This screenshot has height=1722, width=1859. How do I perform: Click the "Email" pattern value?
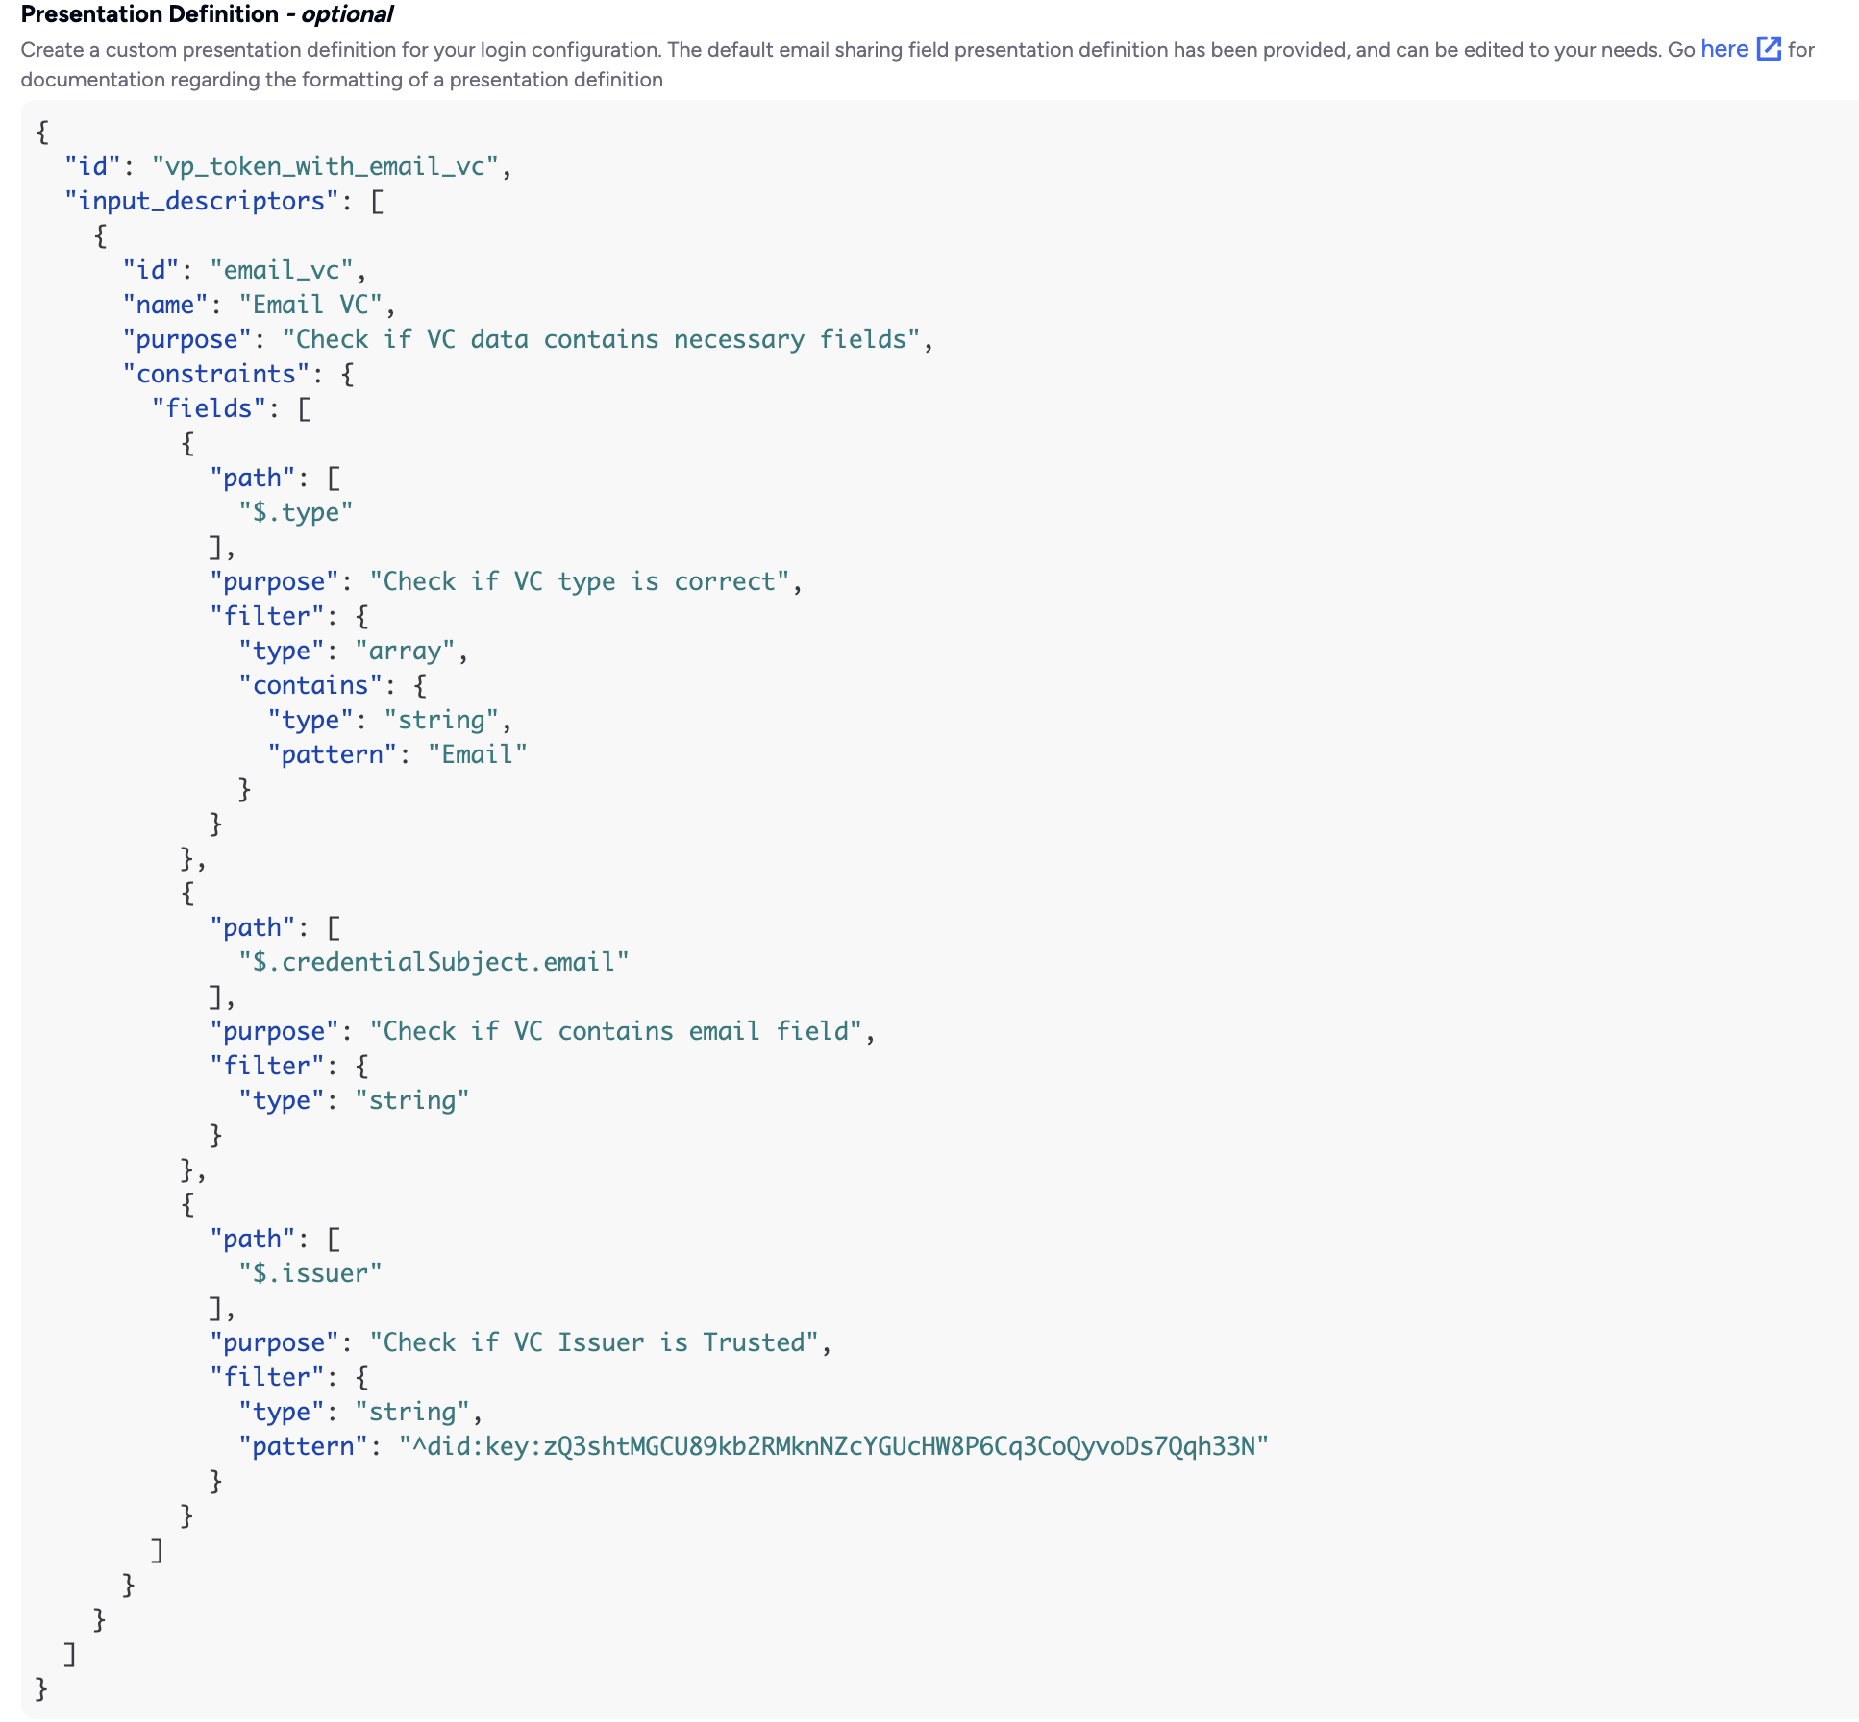coord(478,754)
